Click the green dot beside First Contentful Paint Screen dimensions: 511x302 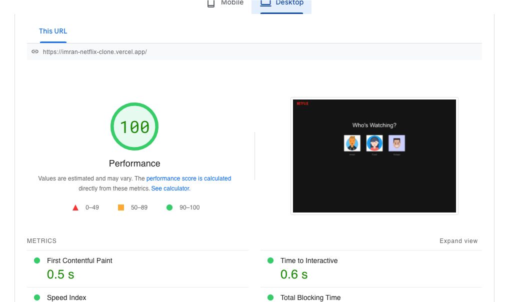point(37,260)
